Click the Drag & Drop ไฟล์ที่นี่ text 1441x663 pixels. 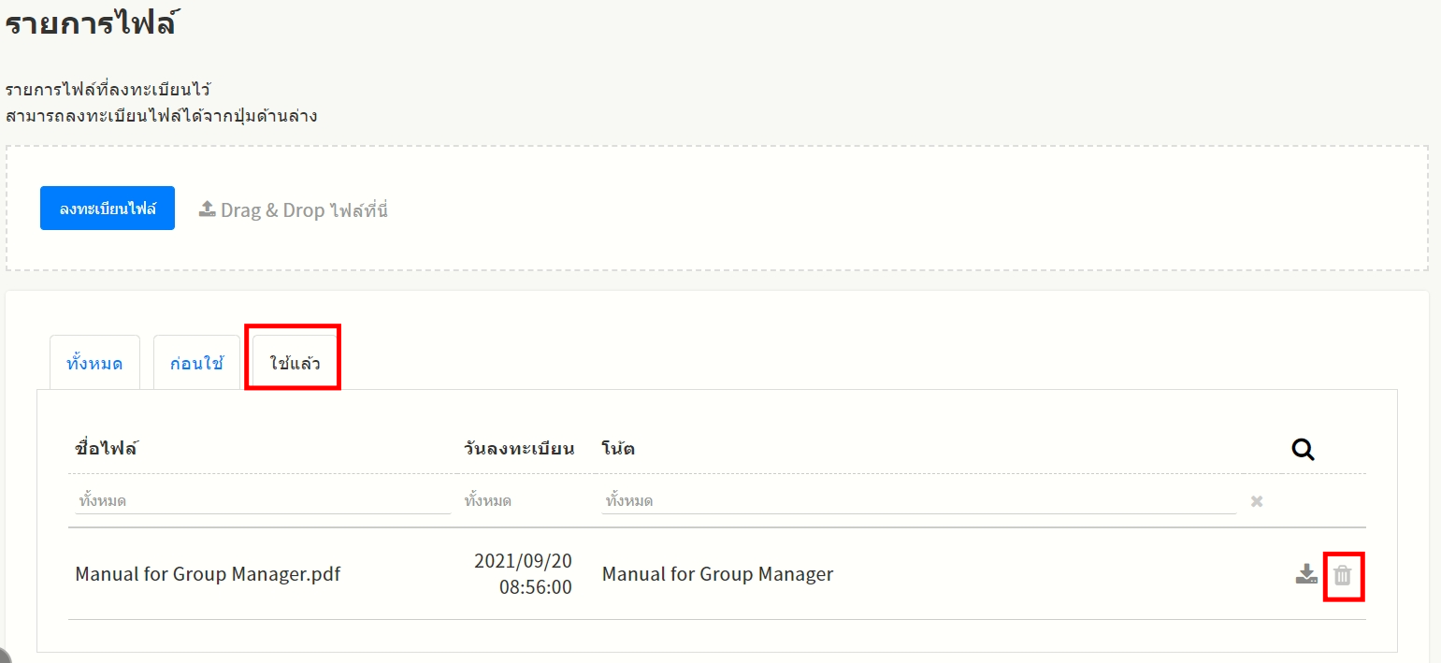click(304, 210)
